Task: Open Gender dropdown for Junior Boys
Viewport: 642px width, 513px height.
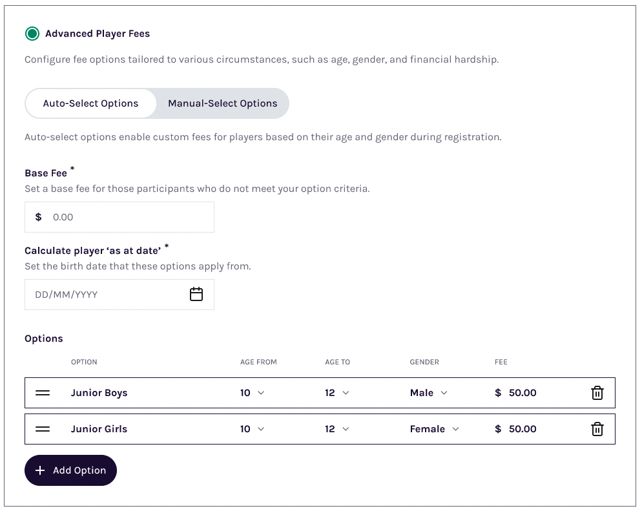Action: (x=428, y=392)
